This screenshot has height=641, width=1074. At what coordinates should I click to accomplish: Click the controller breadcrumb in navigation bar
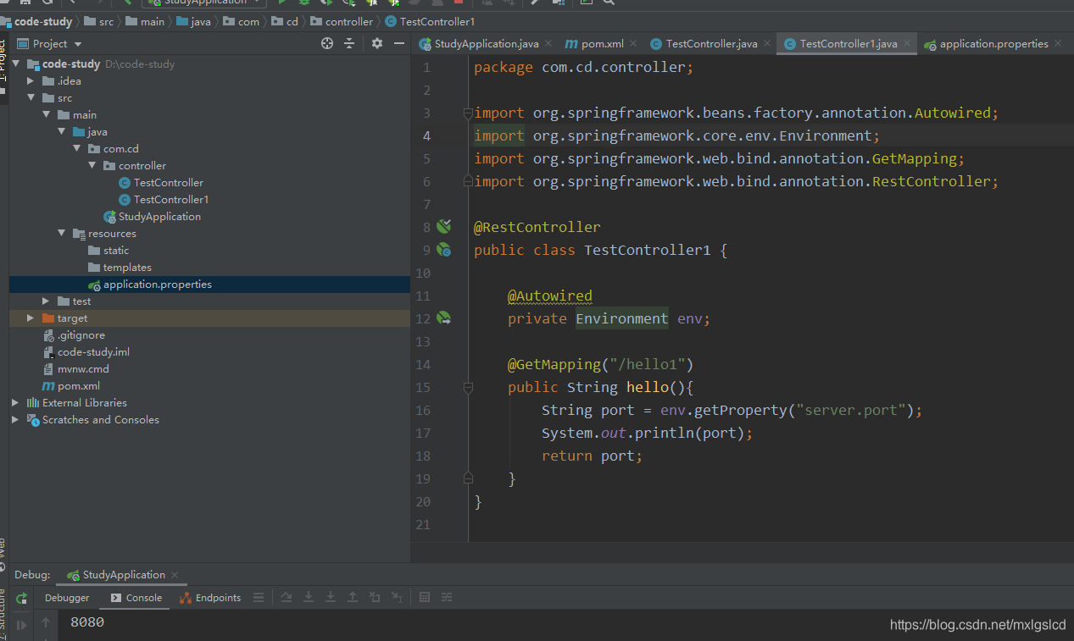(x=342, y=22)
